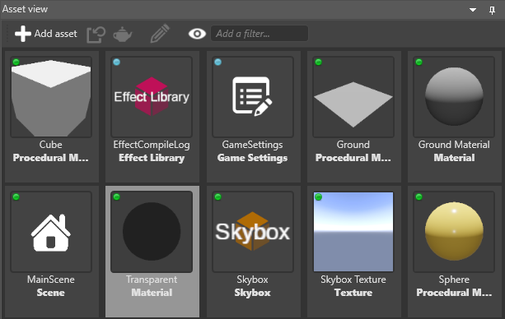This screenshot has width=505, height=319.
Task: Toggle the eye asset filter visibility icon
Action: (x=197, y=34)
